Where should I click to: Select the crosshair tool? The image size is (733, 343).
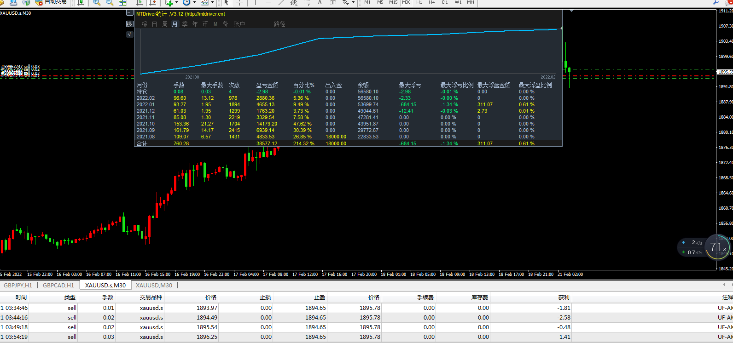pyautogui.click(x=239, y=2)
